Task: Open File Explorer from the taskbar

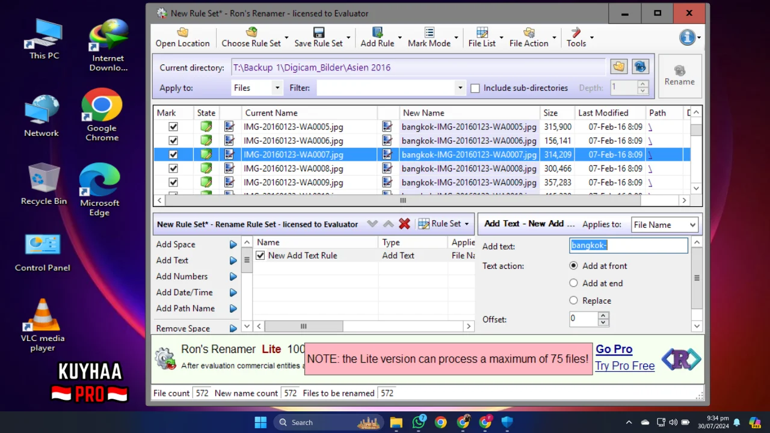Action: click(x=396, y=422)
